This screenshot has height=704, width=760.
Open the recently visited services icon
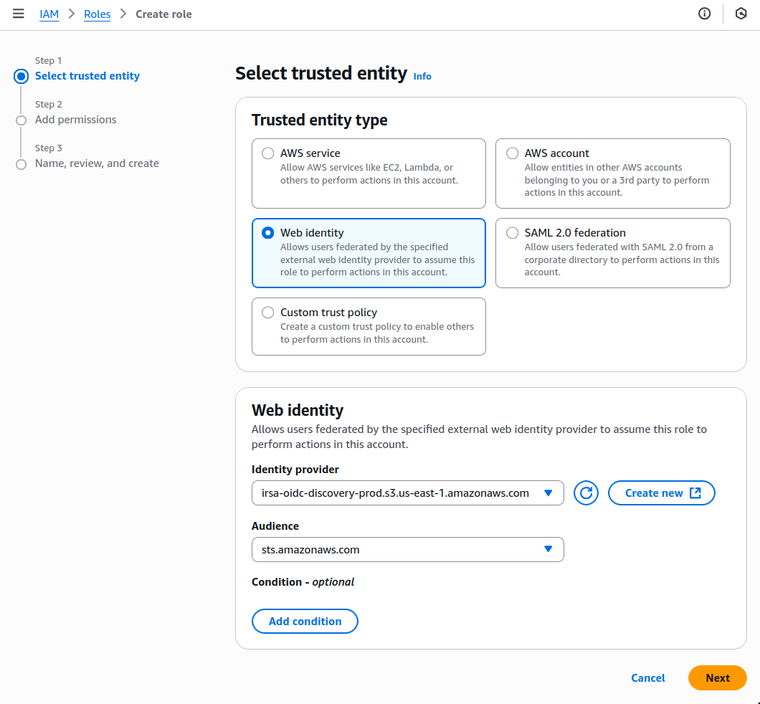(x=741, y=14)
